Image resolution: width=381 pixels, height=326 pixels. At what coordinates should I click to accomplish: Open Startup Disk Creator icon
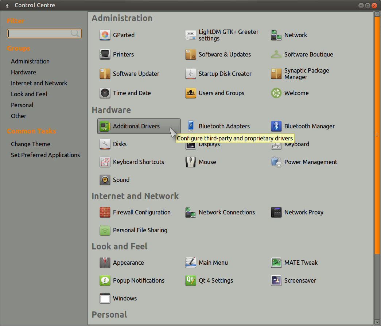click(190, 74)
